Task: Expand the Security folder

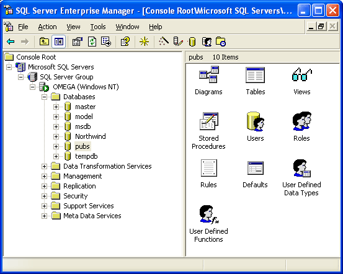Action: tap(44, 196)
